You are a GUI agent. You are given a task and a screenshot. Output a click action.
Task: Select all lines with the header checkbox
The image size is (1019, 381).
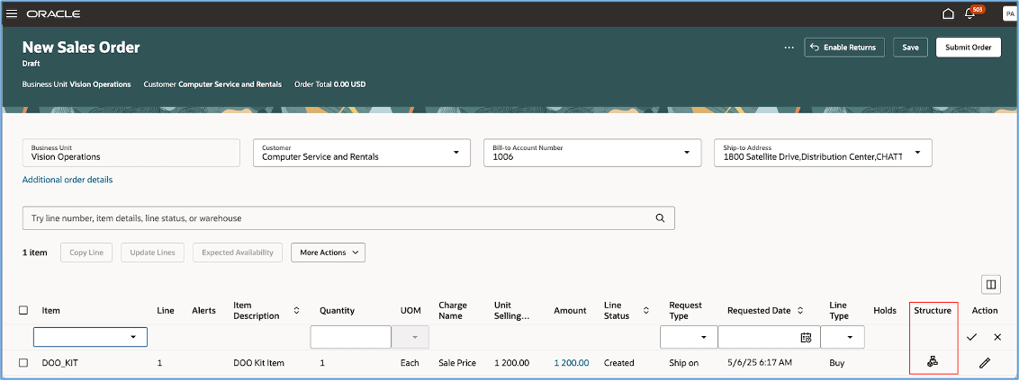23,310
